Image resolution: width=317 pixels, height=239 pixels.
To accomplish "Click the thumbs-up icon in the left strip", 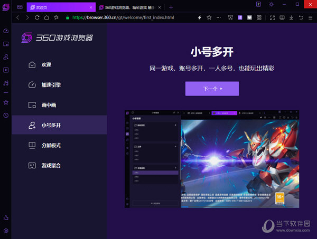I will click(x=6, y=217).
